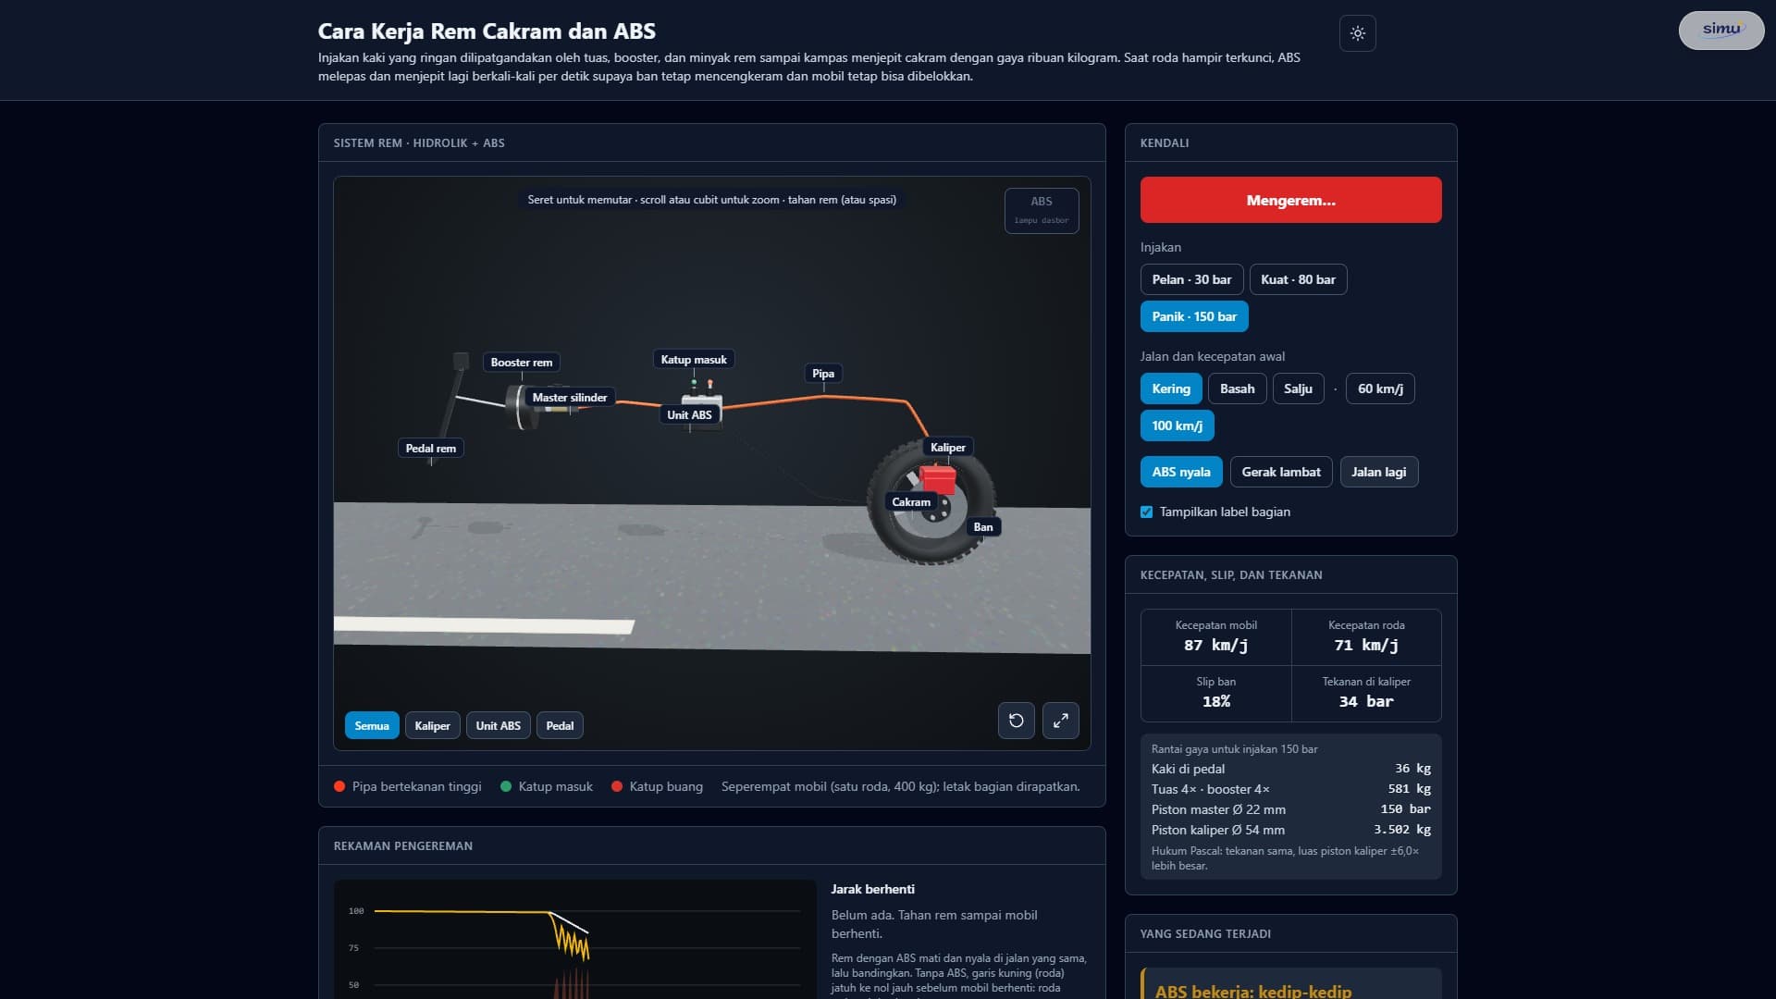Enable Gerak lambat slow motion
Viewport: 1776px width, 999px height.
tap(1280, 472)
